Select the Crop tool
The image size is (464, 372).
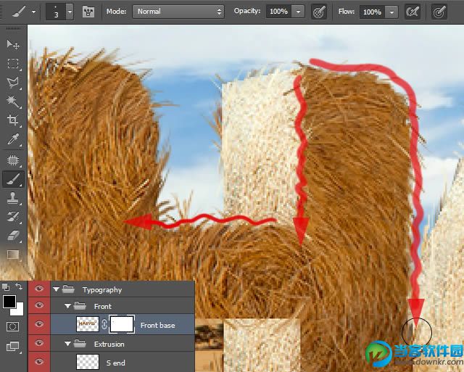pyautogui.click(x=13, y=120)
